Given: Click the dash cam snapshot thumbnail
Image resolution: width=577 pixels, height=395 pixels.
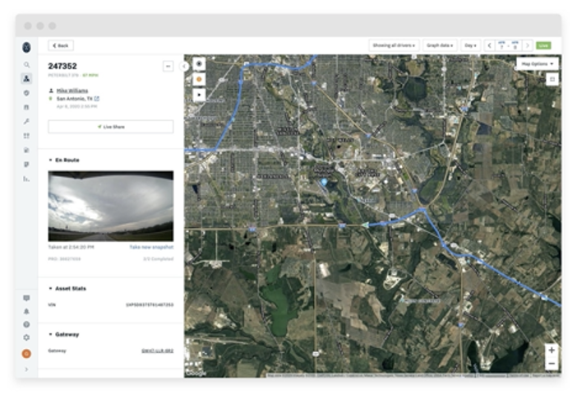Looking at the screenshot, I should [x=110, y=206].
